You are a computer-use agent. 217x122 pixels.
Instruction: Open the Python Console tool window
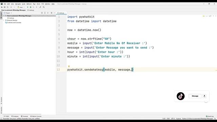[36, 116]
